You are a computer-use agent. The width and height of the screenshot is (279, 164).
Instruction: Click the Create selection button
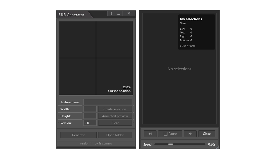pyautogui.click(x=115, y=109)
